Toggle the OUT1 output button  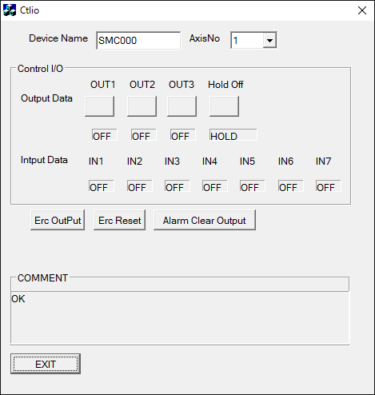(x=99, y=106)
